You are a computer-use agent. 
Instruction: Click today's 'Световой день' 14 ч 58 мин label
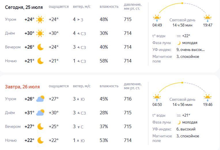[x=182, y=22]
